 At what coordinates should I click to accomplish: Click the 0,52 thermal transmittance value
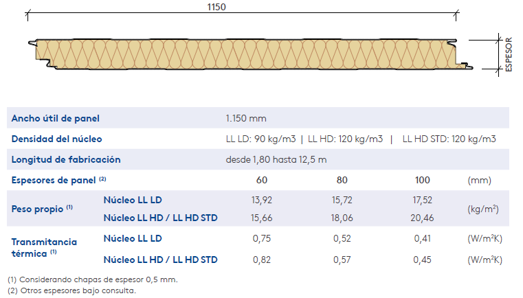342,239
